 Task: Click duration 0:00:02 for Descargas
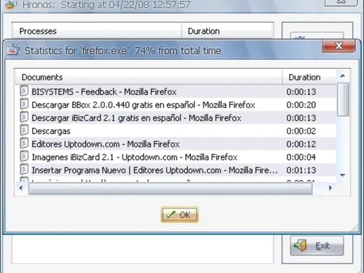pos(301,131)
